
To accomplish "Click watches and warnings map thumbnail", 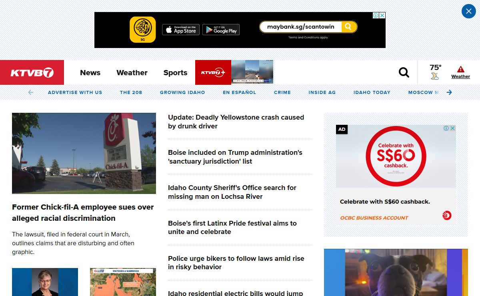I will pyautogui.click(x=123, y=282).
